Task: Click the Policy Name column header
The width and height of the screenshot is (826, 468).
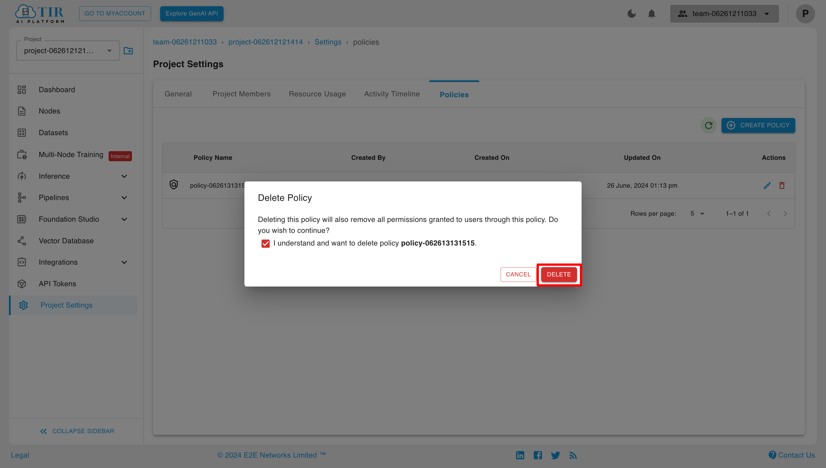Action: point(213,158)
